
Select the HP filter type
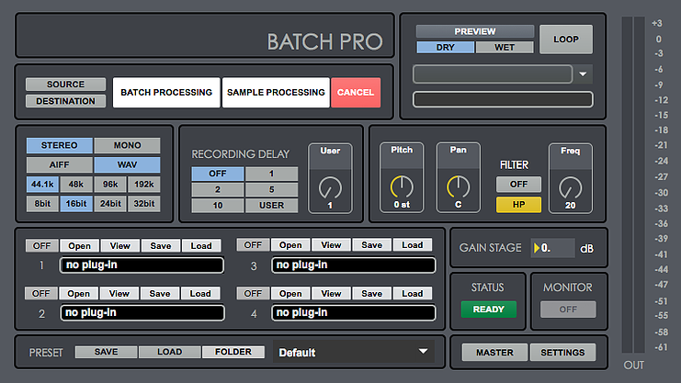518,204
